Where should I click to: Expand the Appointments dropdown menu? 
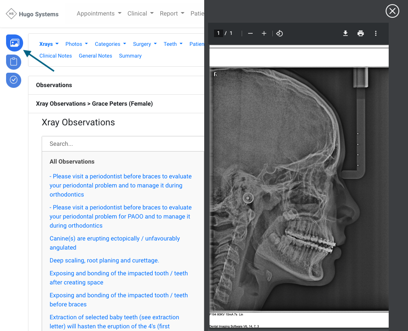(x=99, y=14)
